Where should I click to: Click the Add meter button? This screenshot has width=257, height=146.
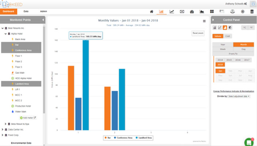28,118
